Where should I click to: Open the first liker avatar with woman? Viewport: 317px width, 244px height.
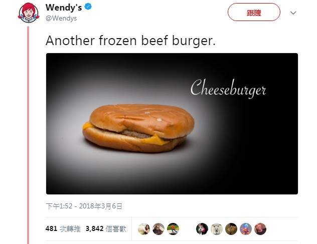[x=144, y=229]
